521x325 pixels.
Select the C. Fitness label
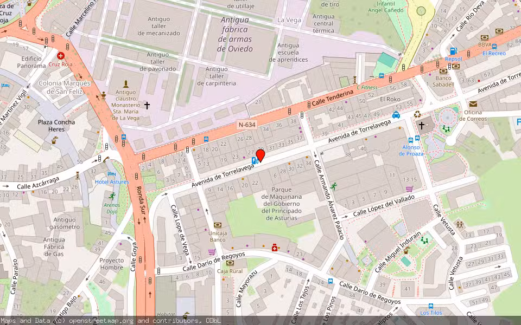click(367, 88)
